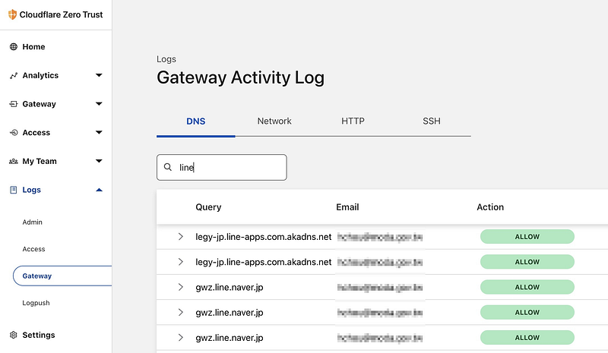Click blurred email in last gwz.line.naver.jp row

click(379, 338)
